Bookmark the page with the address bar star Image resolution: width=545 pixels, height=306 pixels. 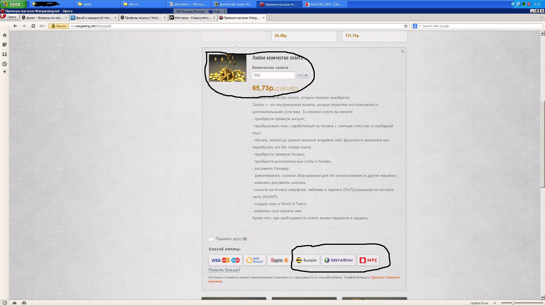(x=406, y=26)
